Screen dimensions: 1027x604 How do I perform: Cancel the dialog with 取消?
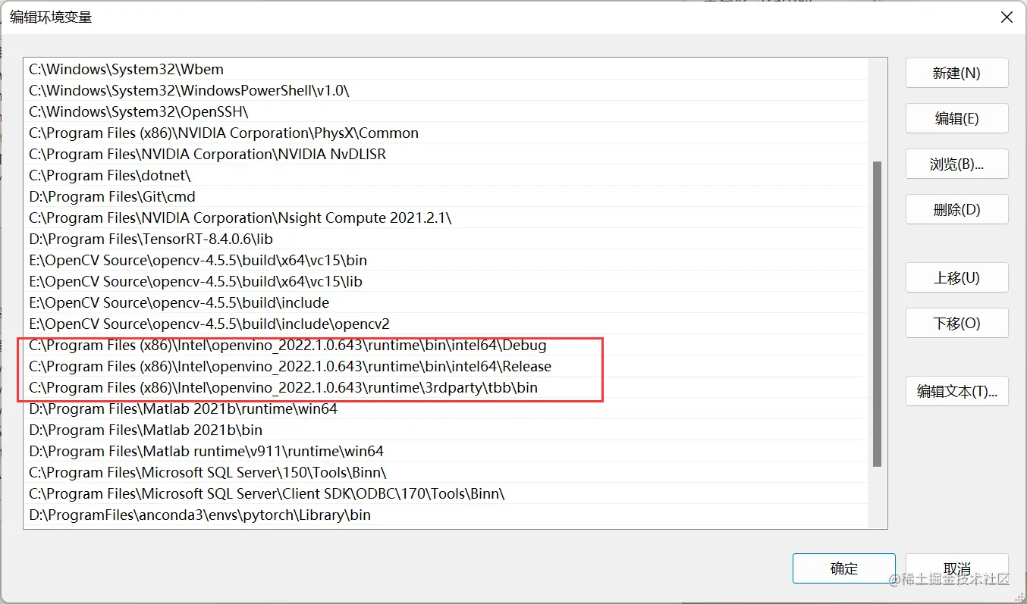tap(956, 568)
